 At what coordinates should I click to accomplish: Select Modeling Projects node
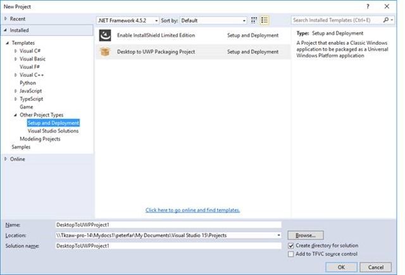40,139
